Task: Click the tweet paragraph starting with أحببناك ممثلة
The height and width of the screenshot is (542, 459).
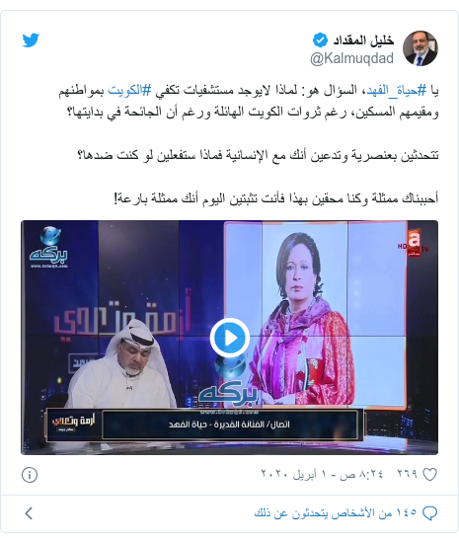Action: tap(276, 198)
